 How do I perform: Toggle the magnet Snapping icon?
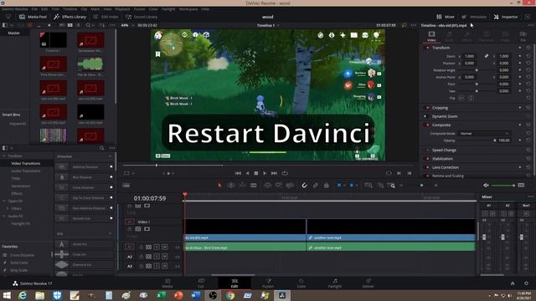coord(304,186)
